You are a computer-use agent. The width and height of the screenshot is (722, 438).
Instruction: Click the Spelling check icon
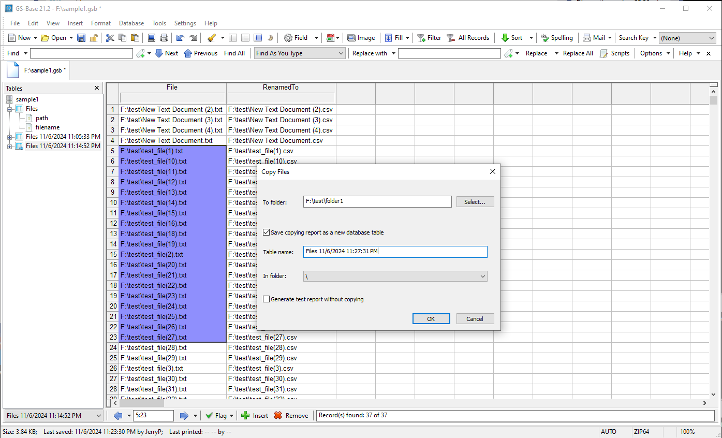tap(544, 38)
